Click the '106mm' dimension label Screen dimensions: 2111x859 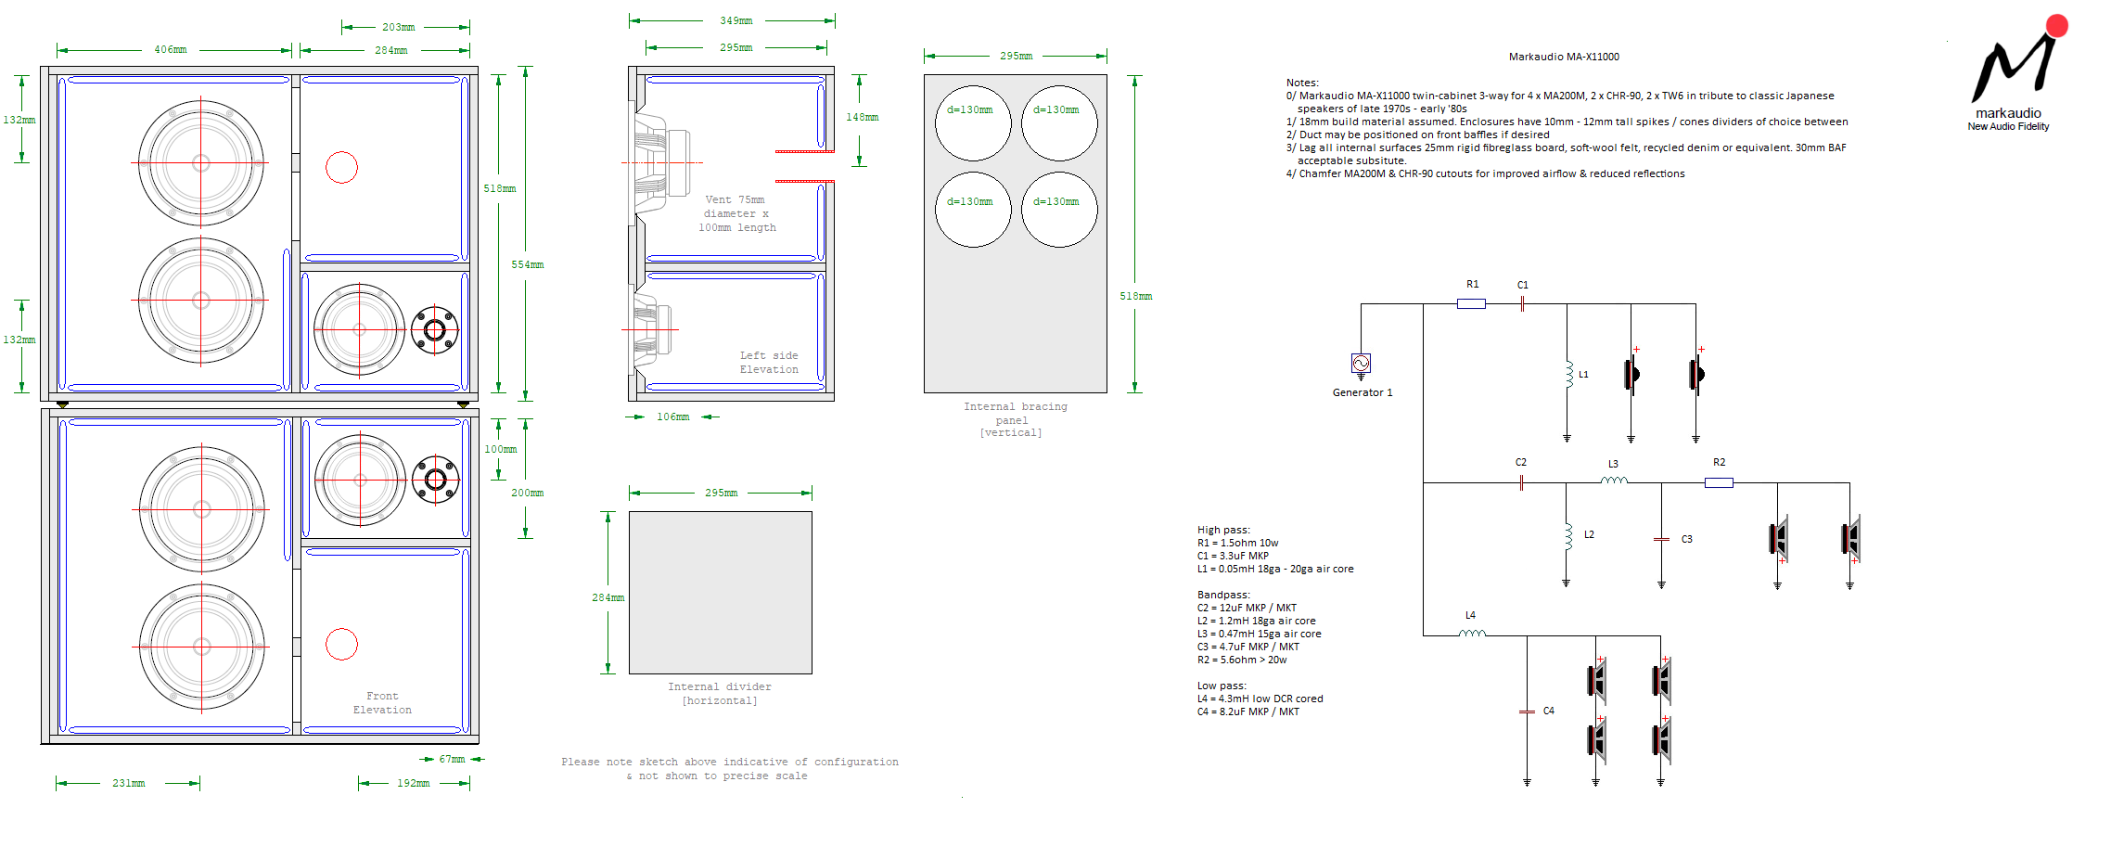click(x=673, y=417)
